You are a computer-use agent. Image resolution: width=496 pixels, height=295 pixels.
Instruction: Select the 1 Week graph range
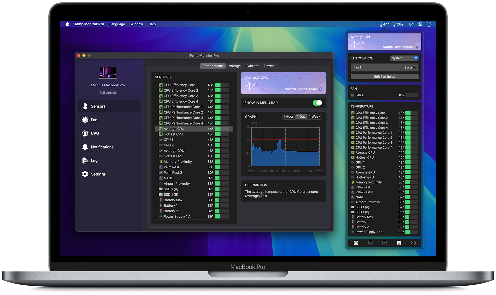(315, 117)
